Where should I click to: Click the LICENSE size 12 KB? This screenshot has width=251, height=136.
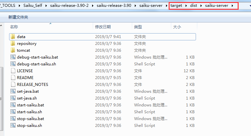pyautogui.click(x=189, y=71)
